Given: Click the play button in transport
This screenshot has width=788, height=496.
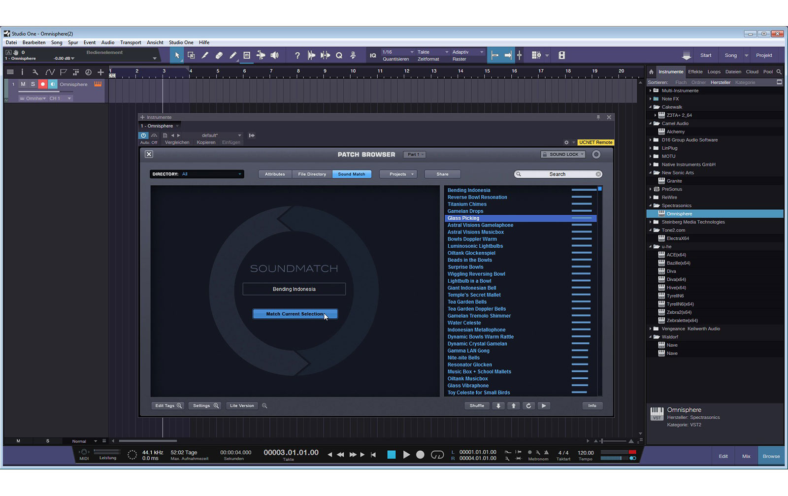Looking at the screenshot, I should (406, 455).
